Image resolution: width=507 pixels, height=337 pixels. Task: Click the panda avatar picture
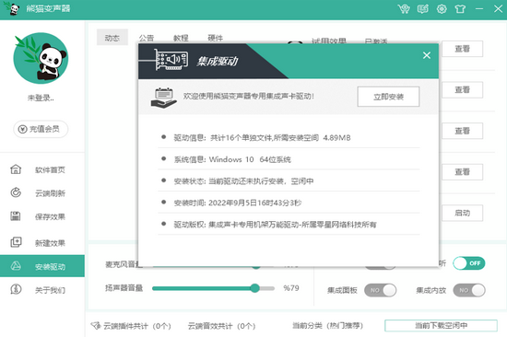coord(41,58)
